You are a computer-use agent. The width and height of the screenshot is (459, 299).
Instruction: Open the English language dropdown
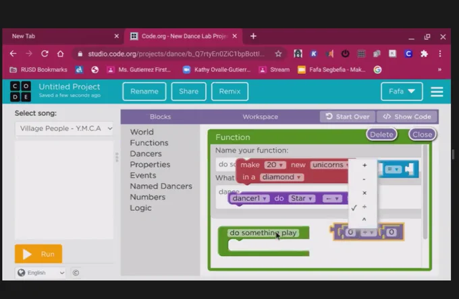[x=40, y=273]
